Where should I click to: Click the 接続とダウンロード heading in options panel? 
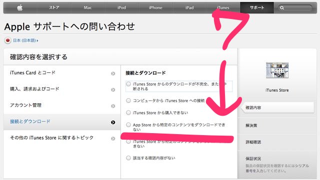[145, 73]
